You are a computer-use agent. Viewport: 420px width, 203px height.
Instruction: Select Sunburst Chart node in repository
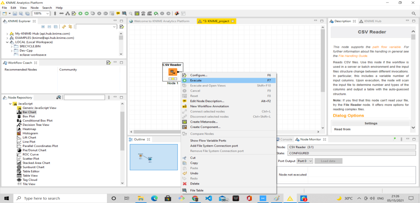pyautogui.click(x=33, y=167)
